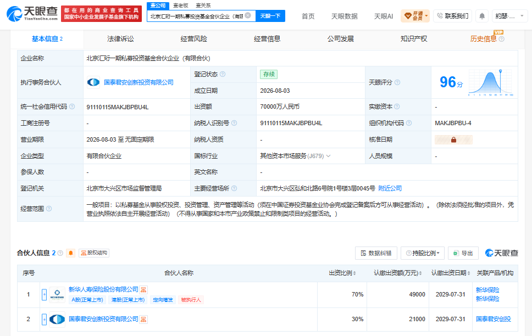Expand partner row 2 plus toggle
The image size is (532, 336).
[44, 319]
